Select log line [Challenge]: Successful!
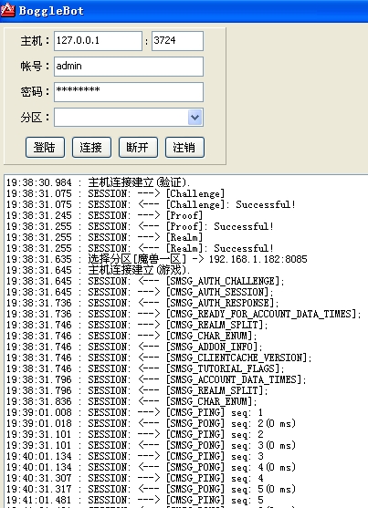 pos(151,204)
